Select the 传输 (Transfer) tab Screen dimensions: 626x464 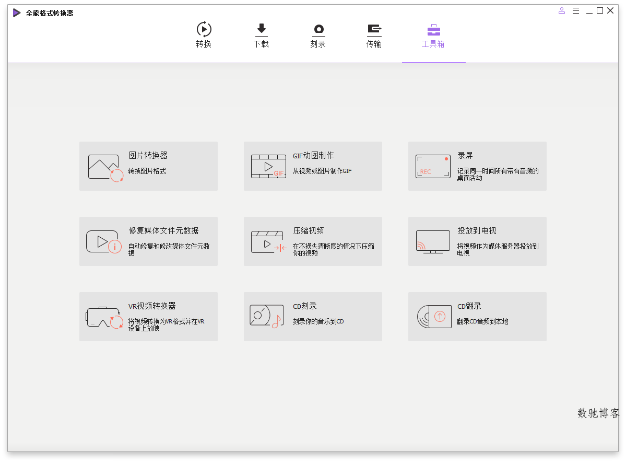[x=374, y=35]
